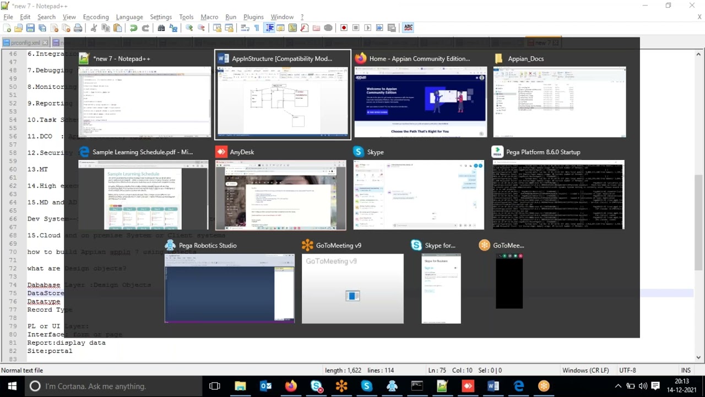The width and height of the screenshot is (705, 397).
Task: Toggle the Word Wrap toolbar icon
Action: (x=245, y=28)
